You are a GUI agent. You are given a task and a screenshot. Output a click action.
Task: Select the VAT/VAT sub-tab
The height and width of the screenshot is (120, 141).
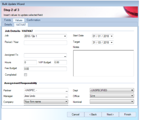(21, 25)
